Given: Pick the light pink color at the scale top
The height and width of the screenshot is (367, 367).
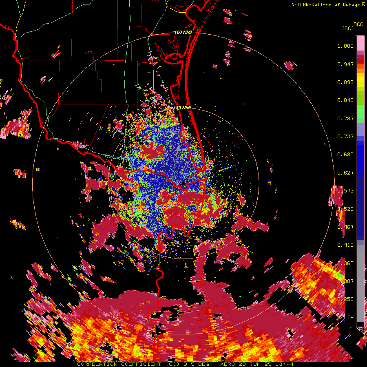Looking at the screenshot, I should click(x=360, y=43).
